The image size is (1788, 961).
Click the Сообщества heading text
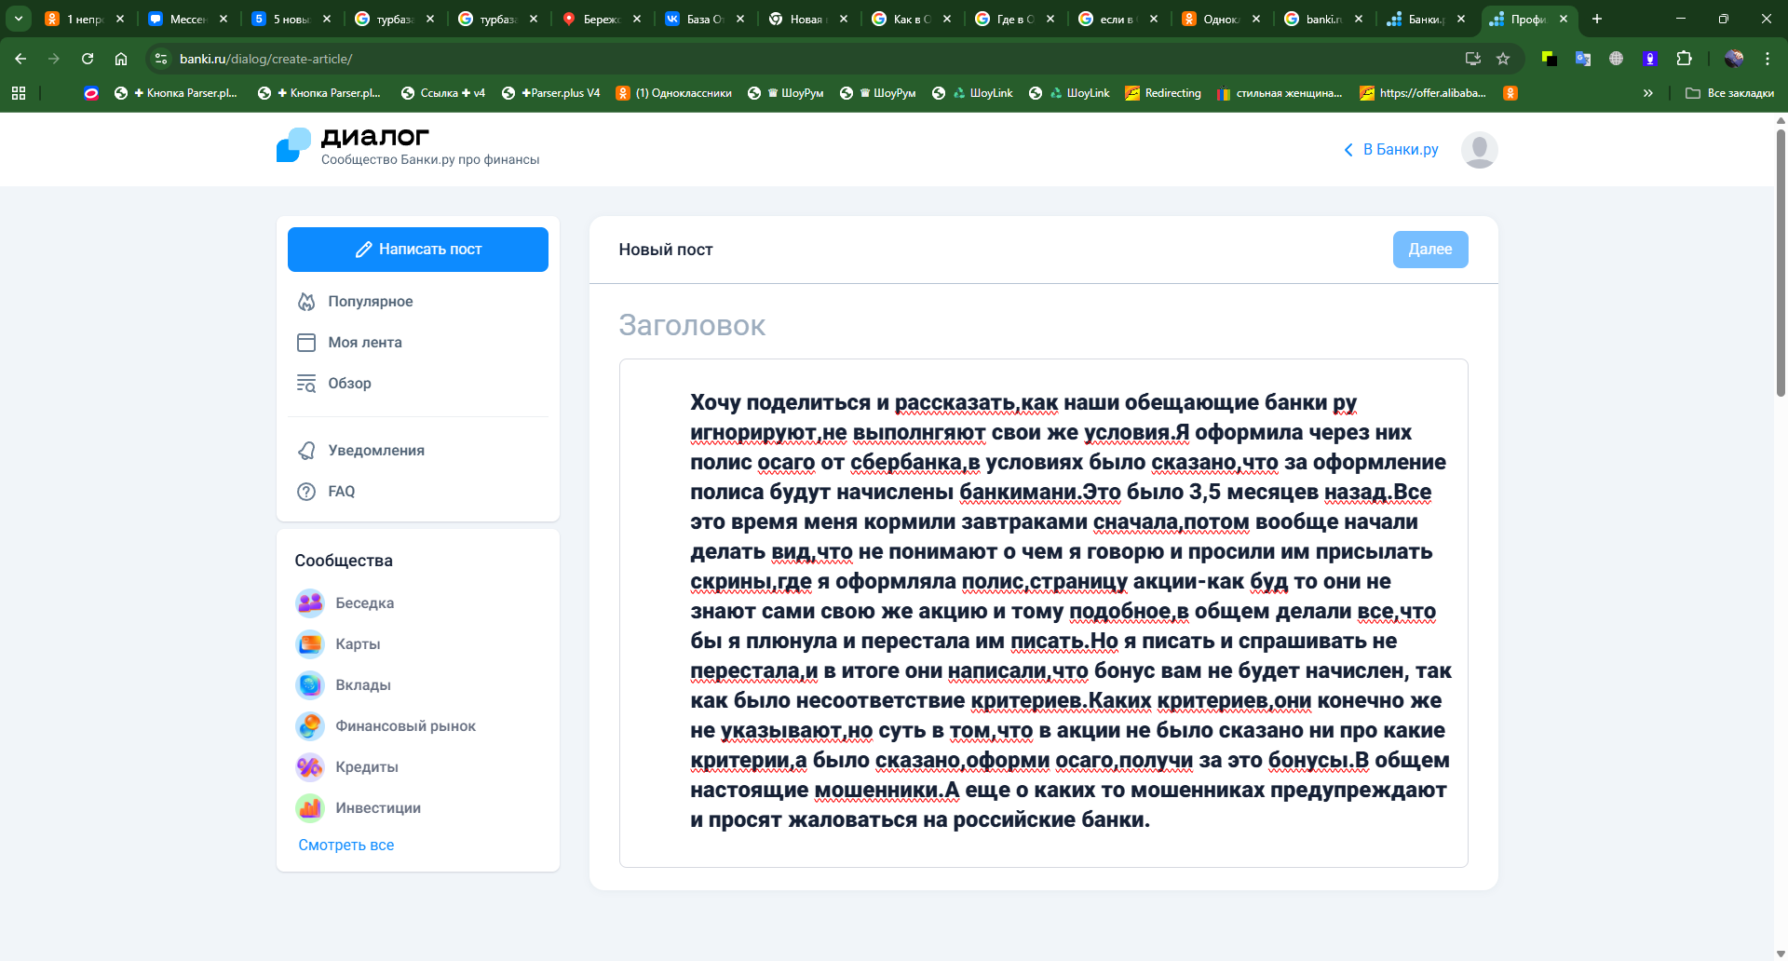[x=344, y=561]
